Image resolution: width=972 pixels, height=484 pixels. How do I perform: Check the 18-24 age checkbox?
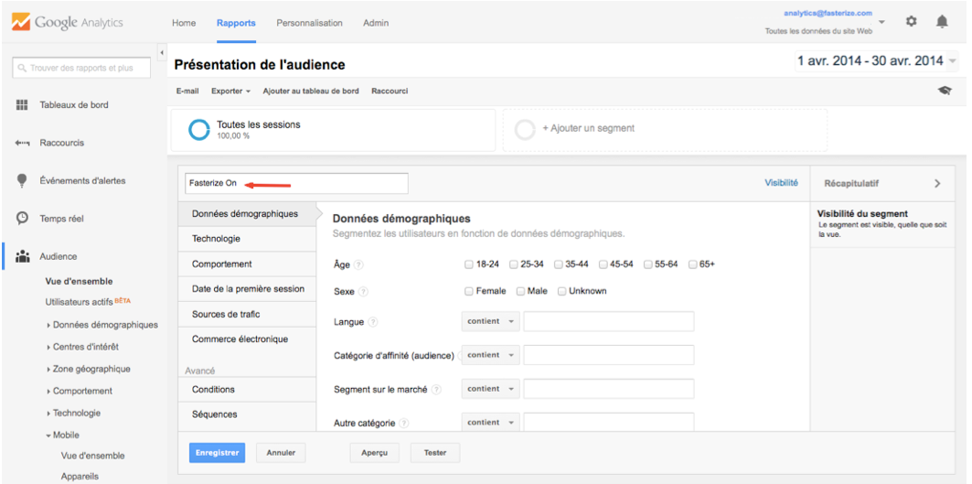coord(469,264)
